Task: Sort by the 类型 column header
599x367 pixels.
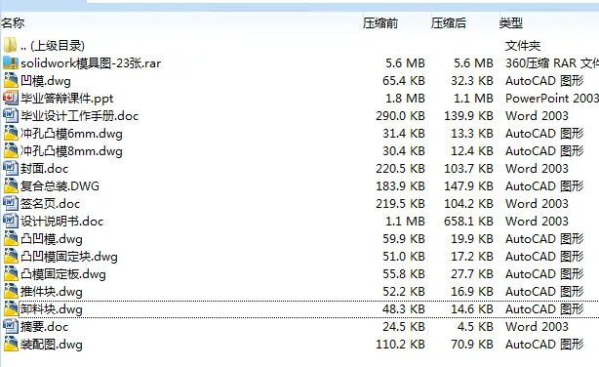Action: point(511,23)
